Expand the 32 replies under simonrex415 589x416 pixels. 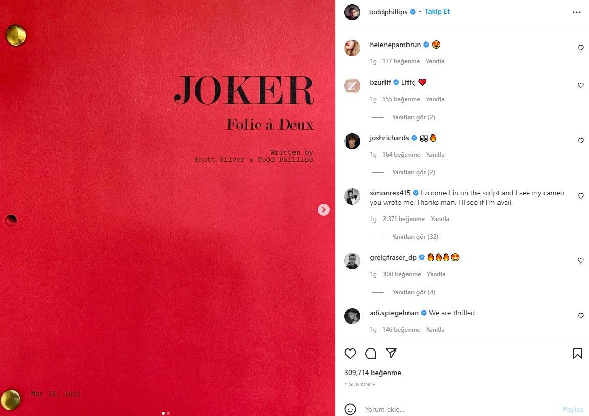(415, 237)
